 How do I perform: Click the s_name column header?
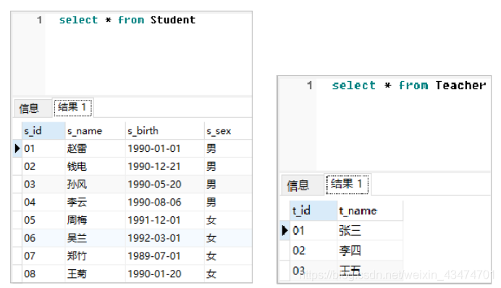96,130
